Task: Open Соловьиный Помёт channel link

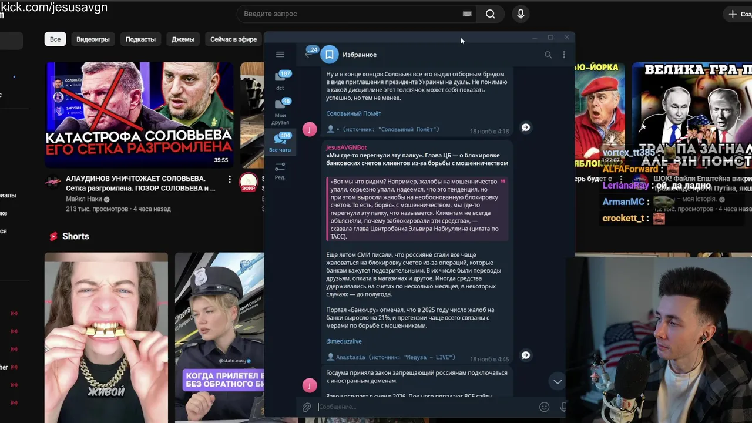Action: tap(354, 113)
